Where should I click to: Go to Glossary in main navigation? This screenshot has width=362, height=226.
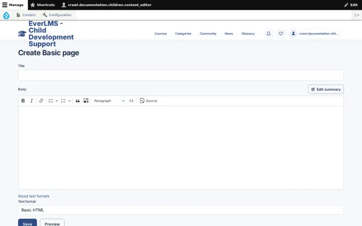pos(248,34)
